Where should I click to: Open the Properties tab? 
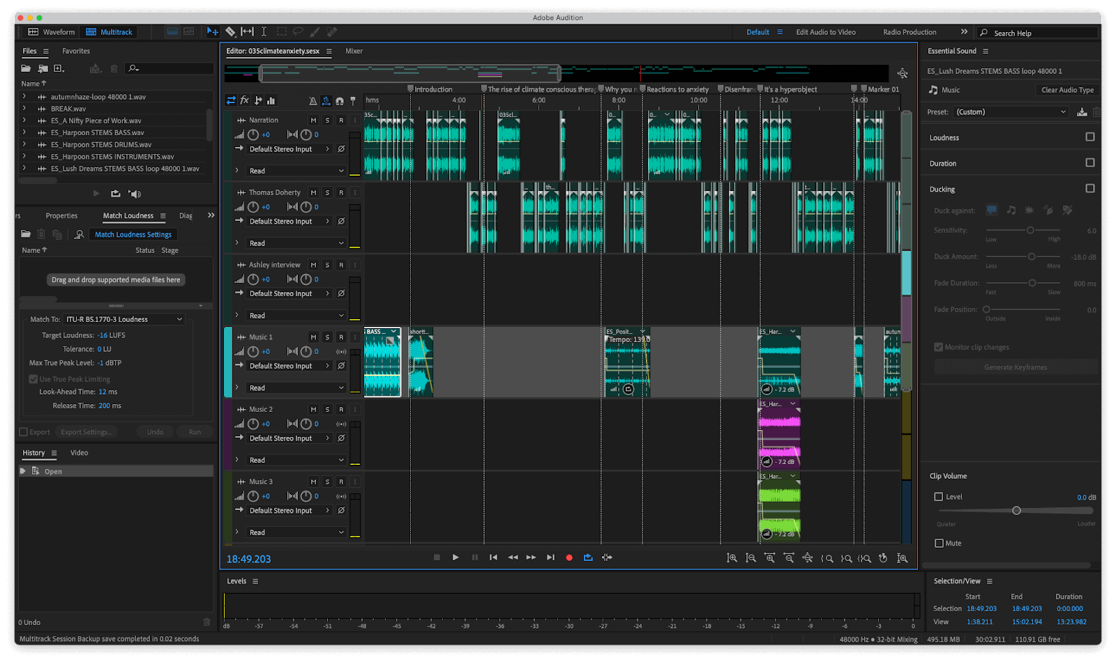coord(61,216)
